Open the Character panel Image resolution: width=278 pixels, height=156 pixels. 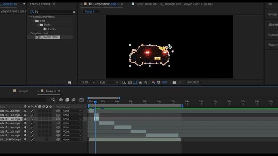(272, 45)
